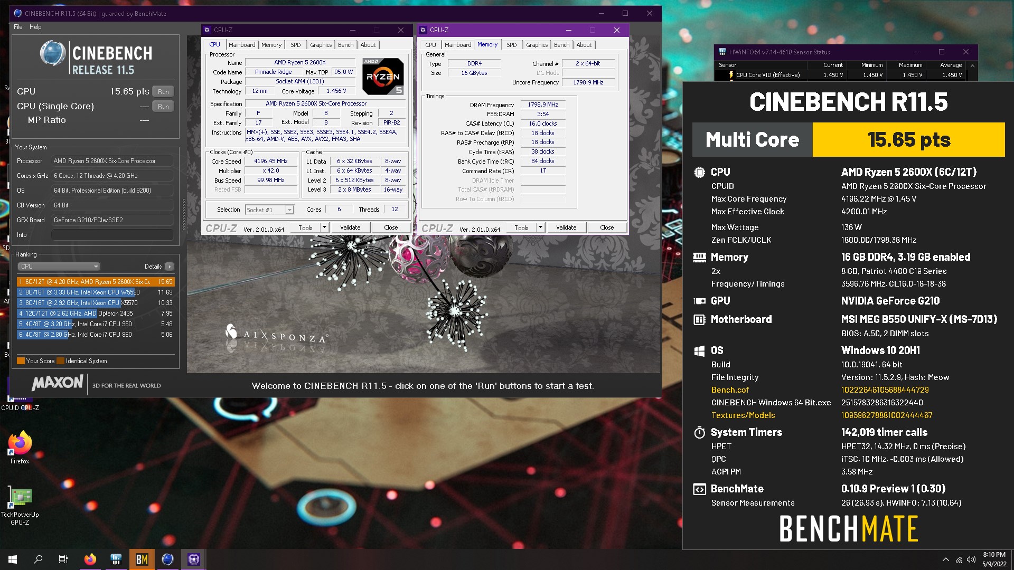Open the File menu in Cinebench
This screenshot has width=1014, height=570.
(18, 27)
